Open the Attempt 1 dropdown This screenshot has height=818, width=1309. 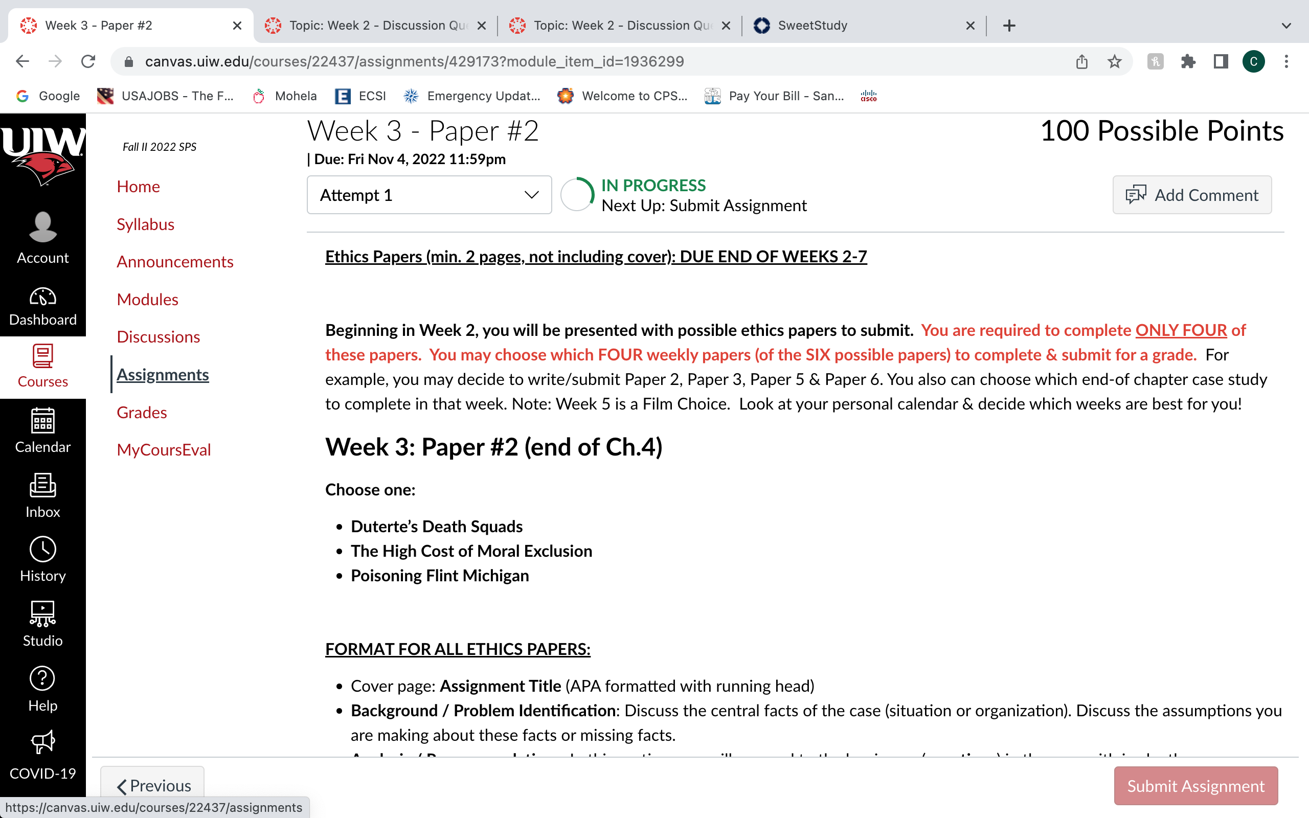click(x=429, y=195)
